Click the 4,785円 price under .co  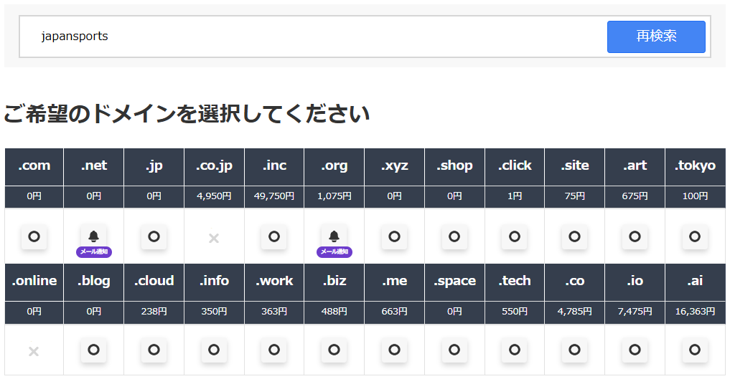pos(574,312)
